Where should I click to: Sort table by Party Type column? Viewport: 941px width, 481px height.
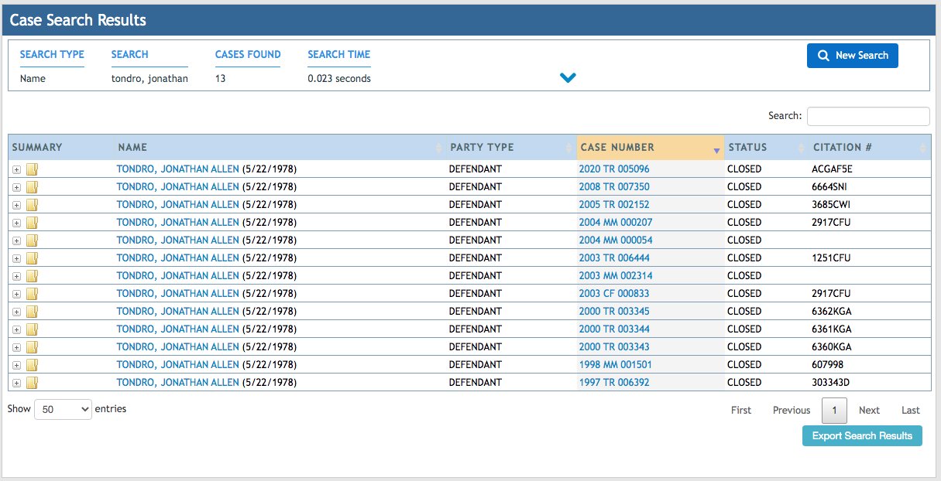[512, 147]
